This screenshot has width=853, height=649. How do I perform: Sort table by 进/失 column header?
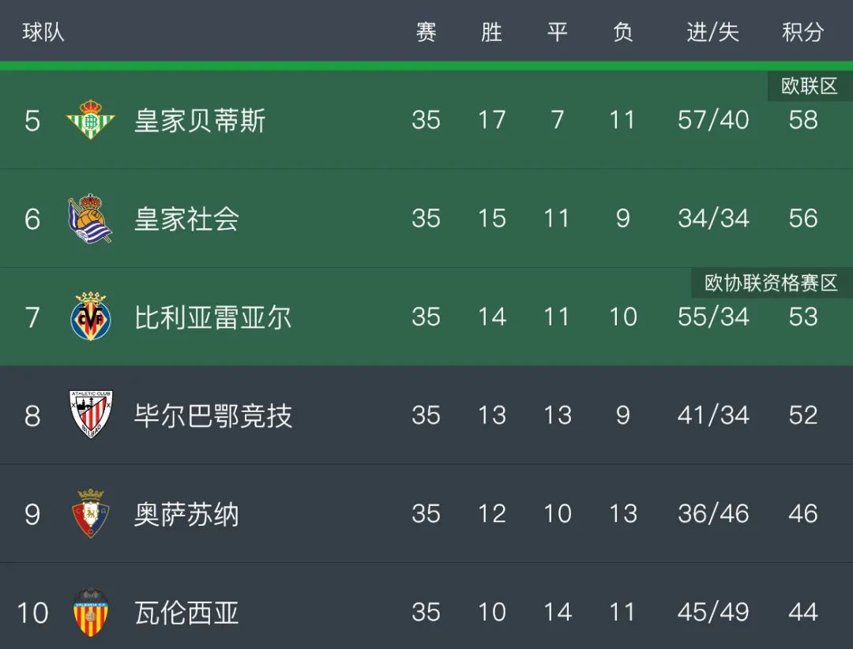tap(713, 32)
